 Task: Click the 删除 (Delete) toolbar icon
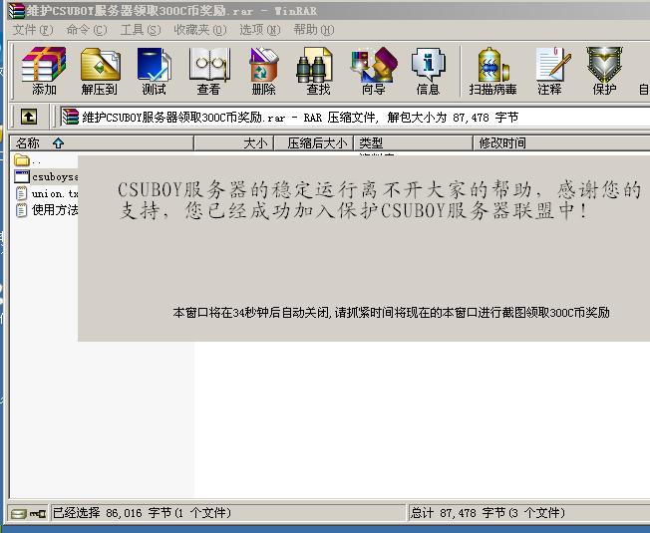[x=263, y=71]
